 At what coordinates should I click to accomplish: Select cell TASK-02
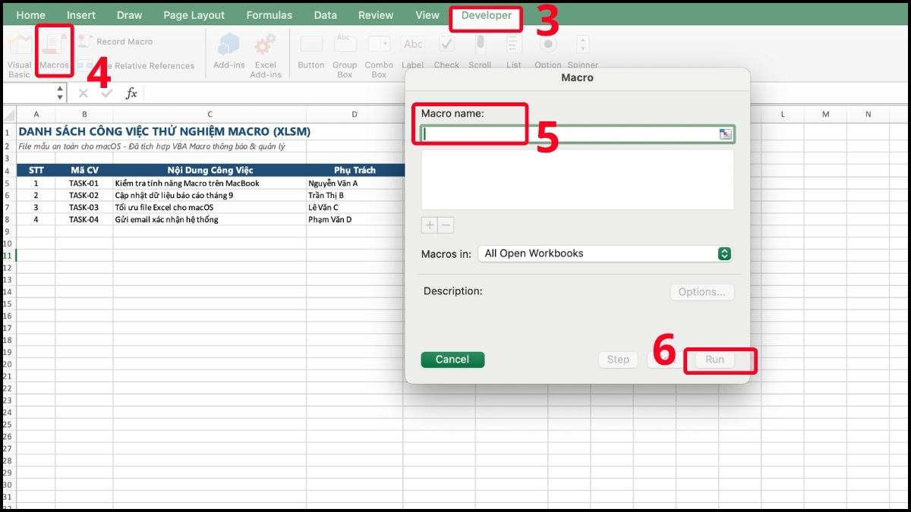pos(84,195)
